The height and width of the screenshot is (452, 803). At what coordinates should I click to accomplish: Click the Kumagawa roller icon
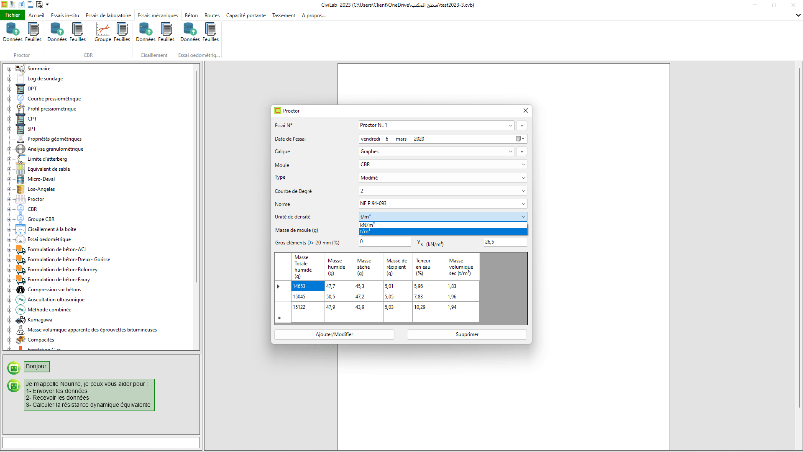(20, 320)
